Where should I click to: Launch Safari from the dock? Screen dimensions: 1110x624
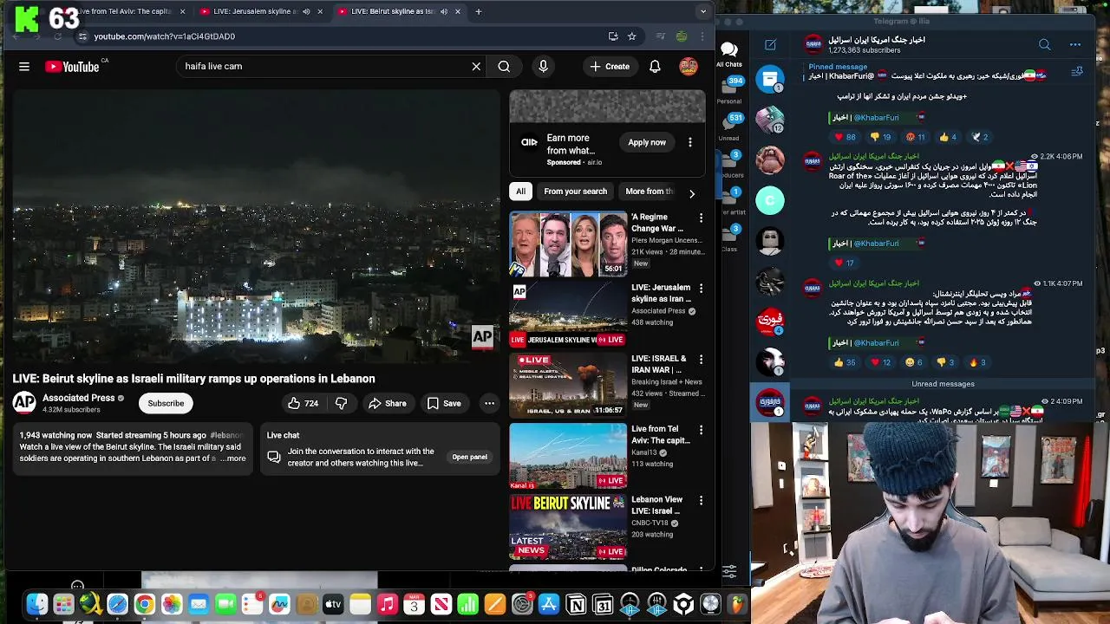tap(117, 604)
